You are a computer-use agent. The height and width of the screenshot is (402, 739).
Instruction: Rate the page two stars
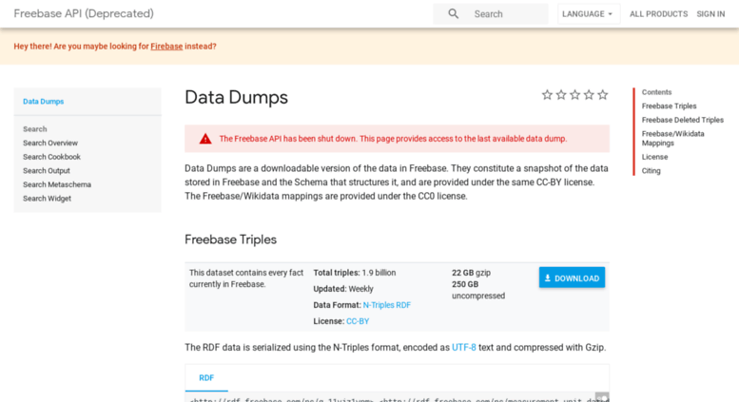(x=561, y=95)
